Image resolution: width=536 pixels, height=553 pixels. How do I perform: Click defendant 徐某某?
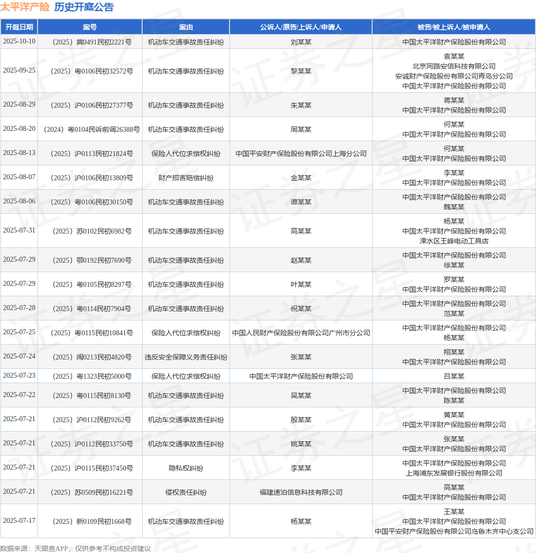tap(454, 265)
